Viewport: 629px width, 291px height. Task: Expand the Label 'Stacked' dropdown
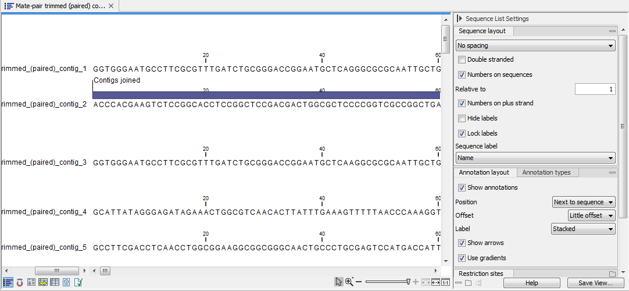[x=583, y=229]
